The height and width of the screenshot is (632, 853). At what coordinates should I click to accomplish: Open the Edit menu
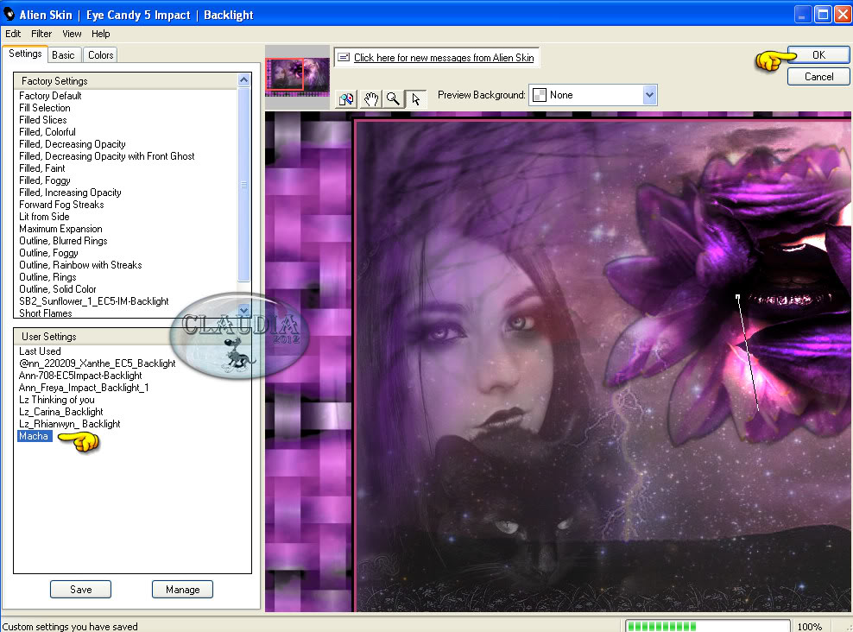[13, 34]
